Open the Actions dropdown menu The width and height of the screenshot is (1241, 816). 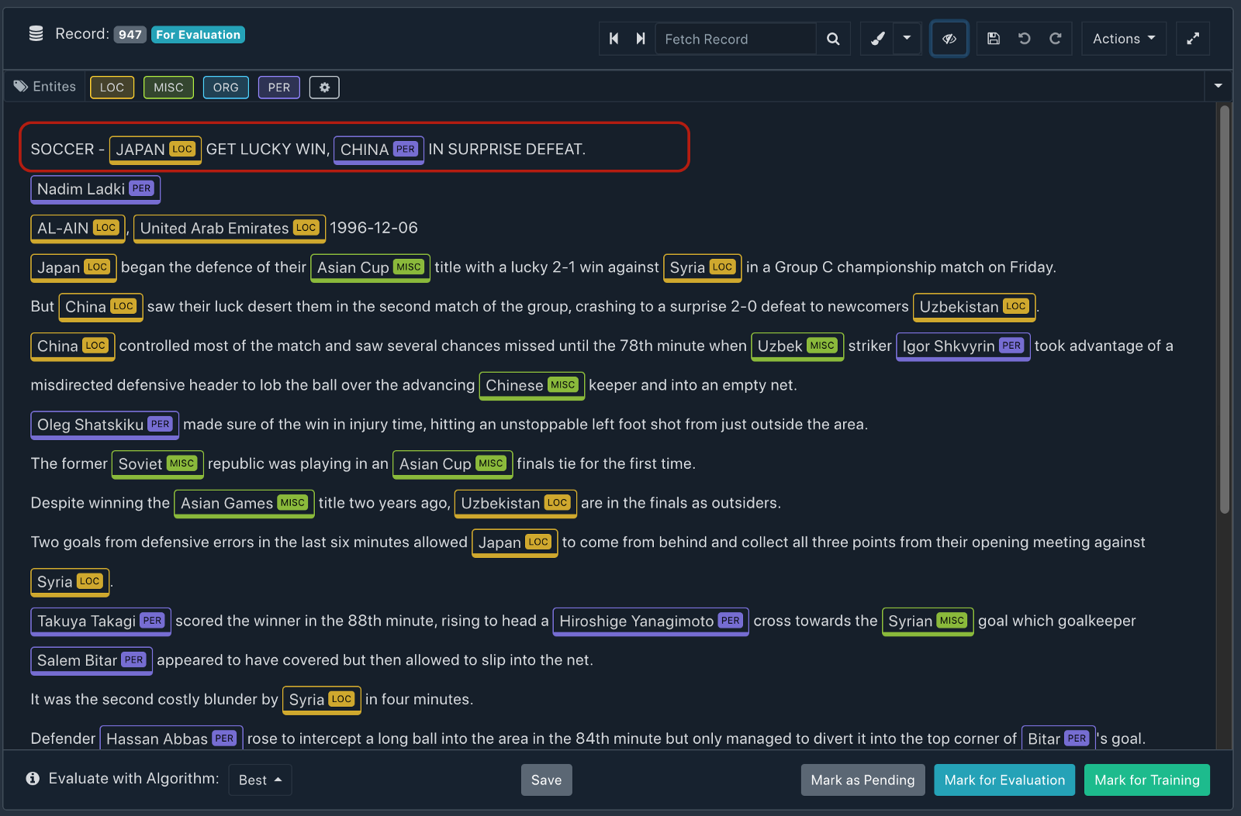click(1123, 38)
